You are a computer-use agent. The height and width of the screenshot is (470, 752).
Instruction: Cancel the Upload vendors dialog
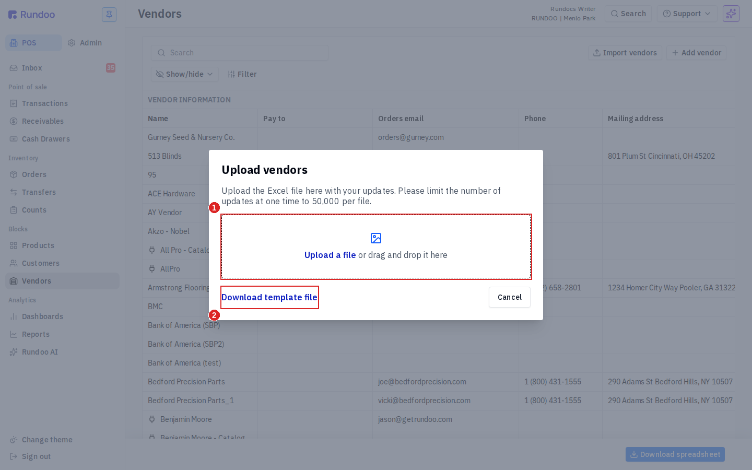[510, 297]
